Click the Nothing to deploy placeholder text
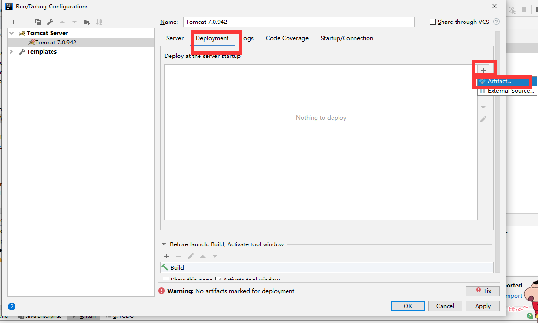The height and width of the screenshot is (323, 538). tap(321, 118)
